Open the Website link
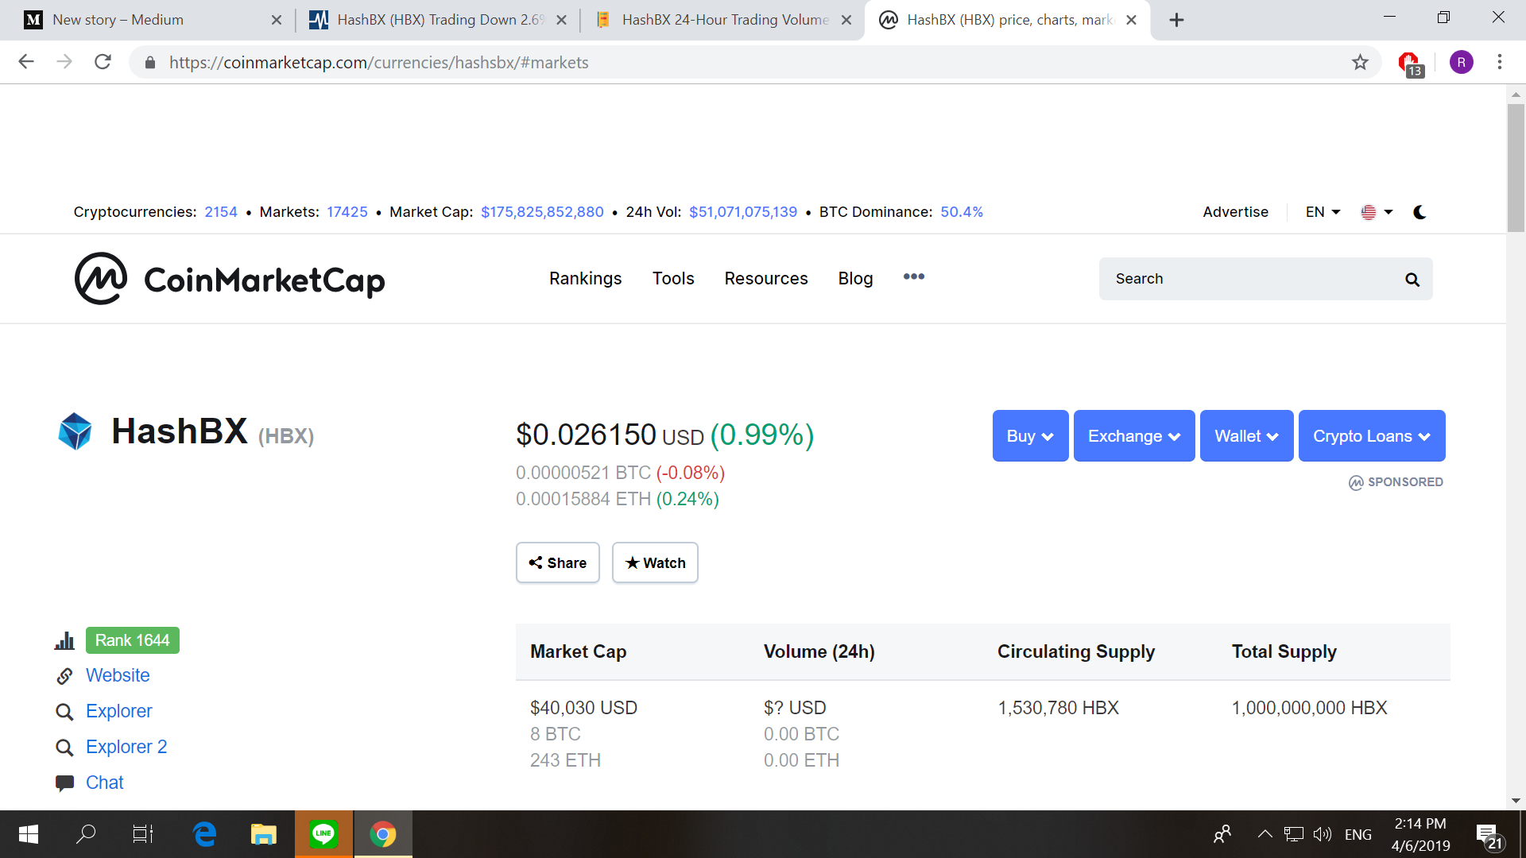Screen dimensions: 1526x858 pyautogui.click(x=118, y=675)
